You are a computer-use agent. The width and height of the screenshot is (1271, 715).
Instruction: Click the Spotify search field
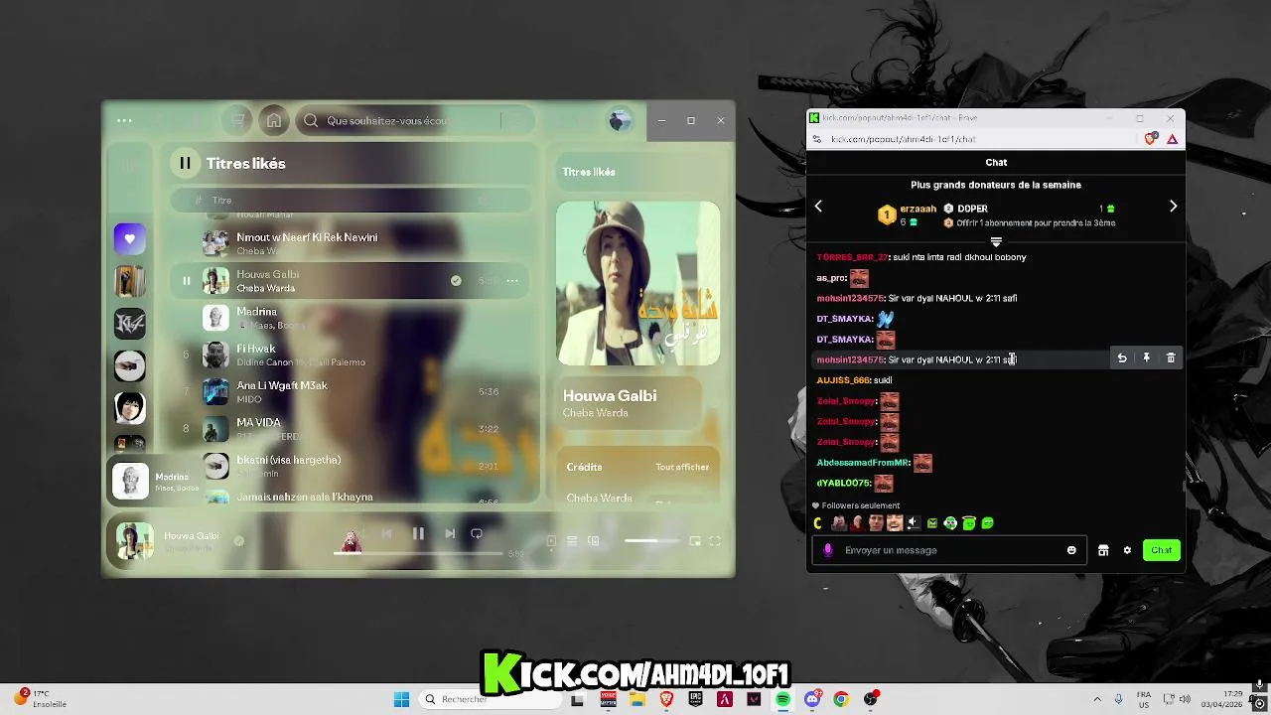tap(415, 121)
